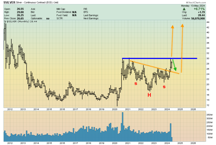Click the left red S shoulder label
This screenshot has height=145, width=216.
click(x=136, y=84)
